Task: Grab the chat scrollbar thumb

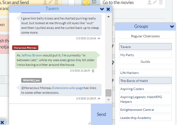Action: point(108,93)
